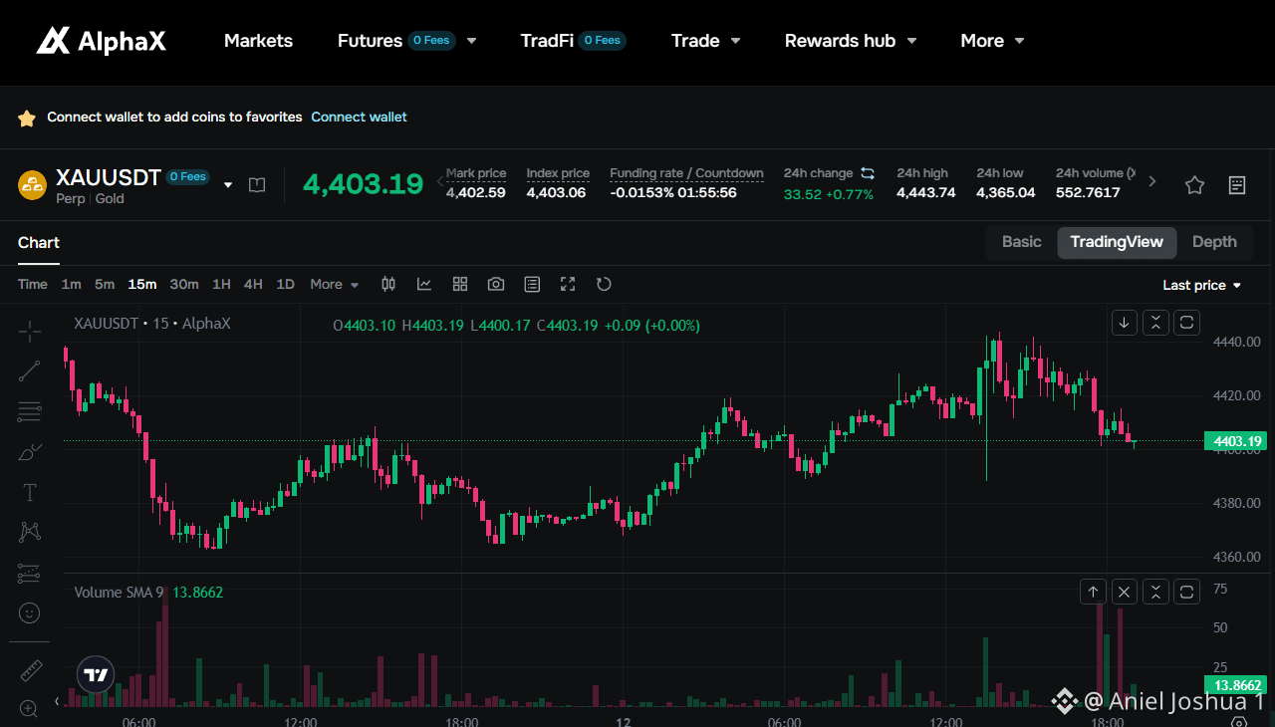Open the Markets page
This screenshot has height=727, width=1275.
258,41
